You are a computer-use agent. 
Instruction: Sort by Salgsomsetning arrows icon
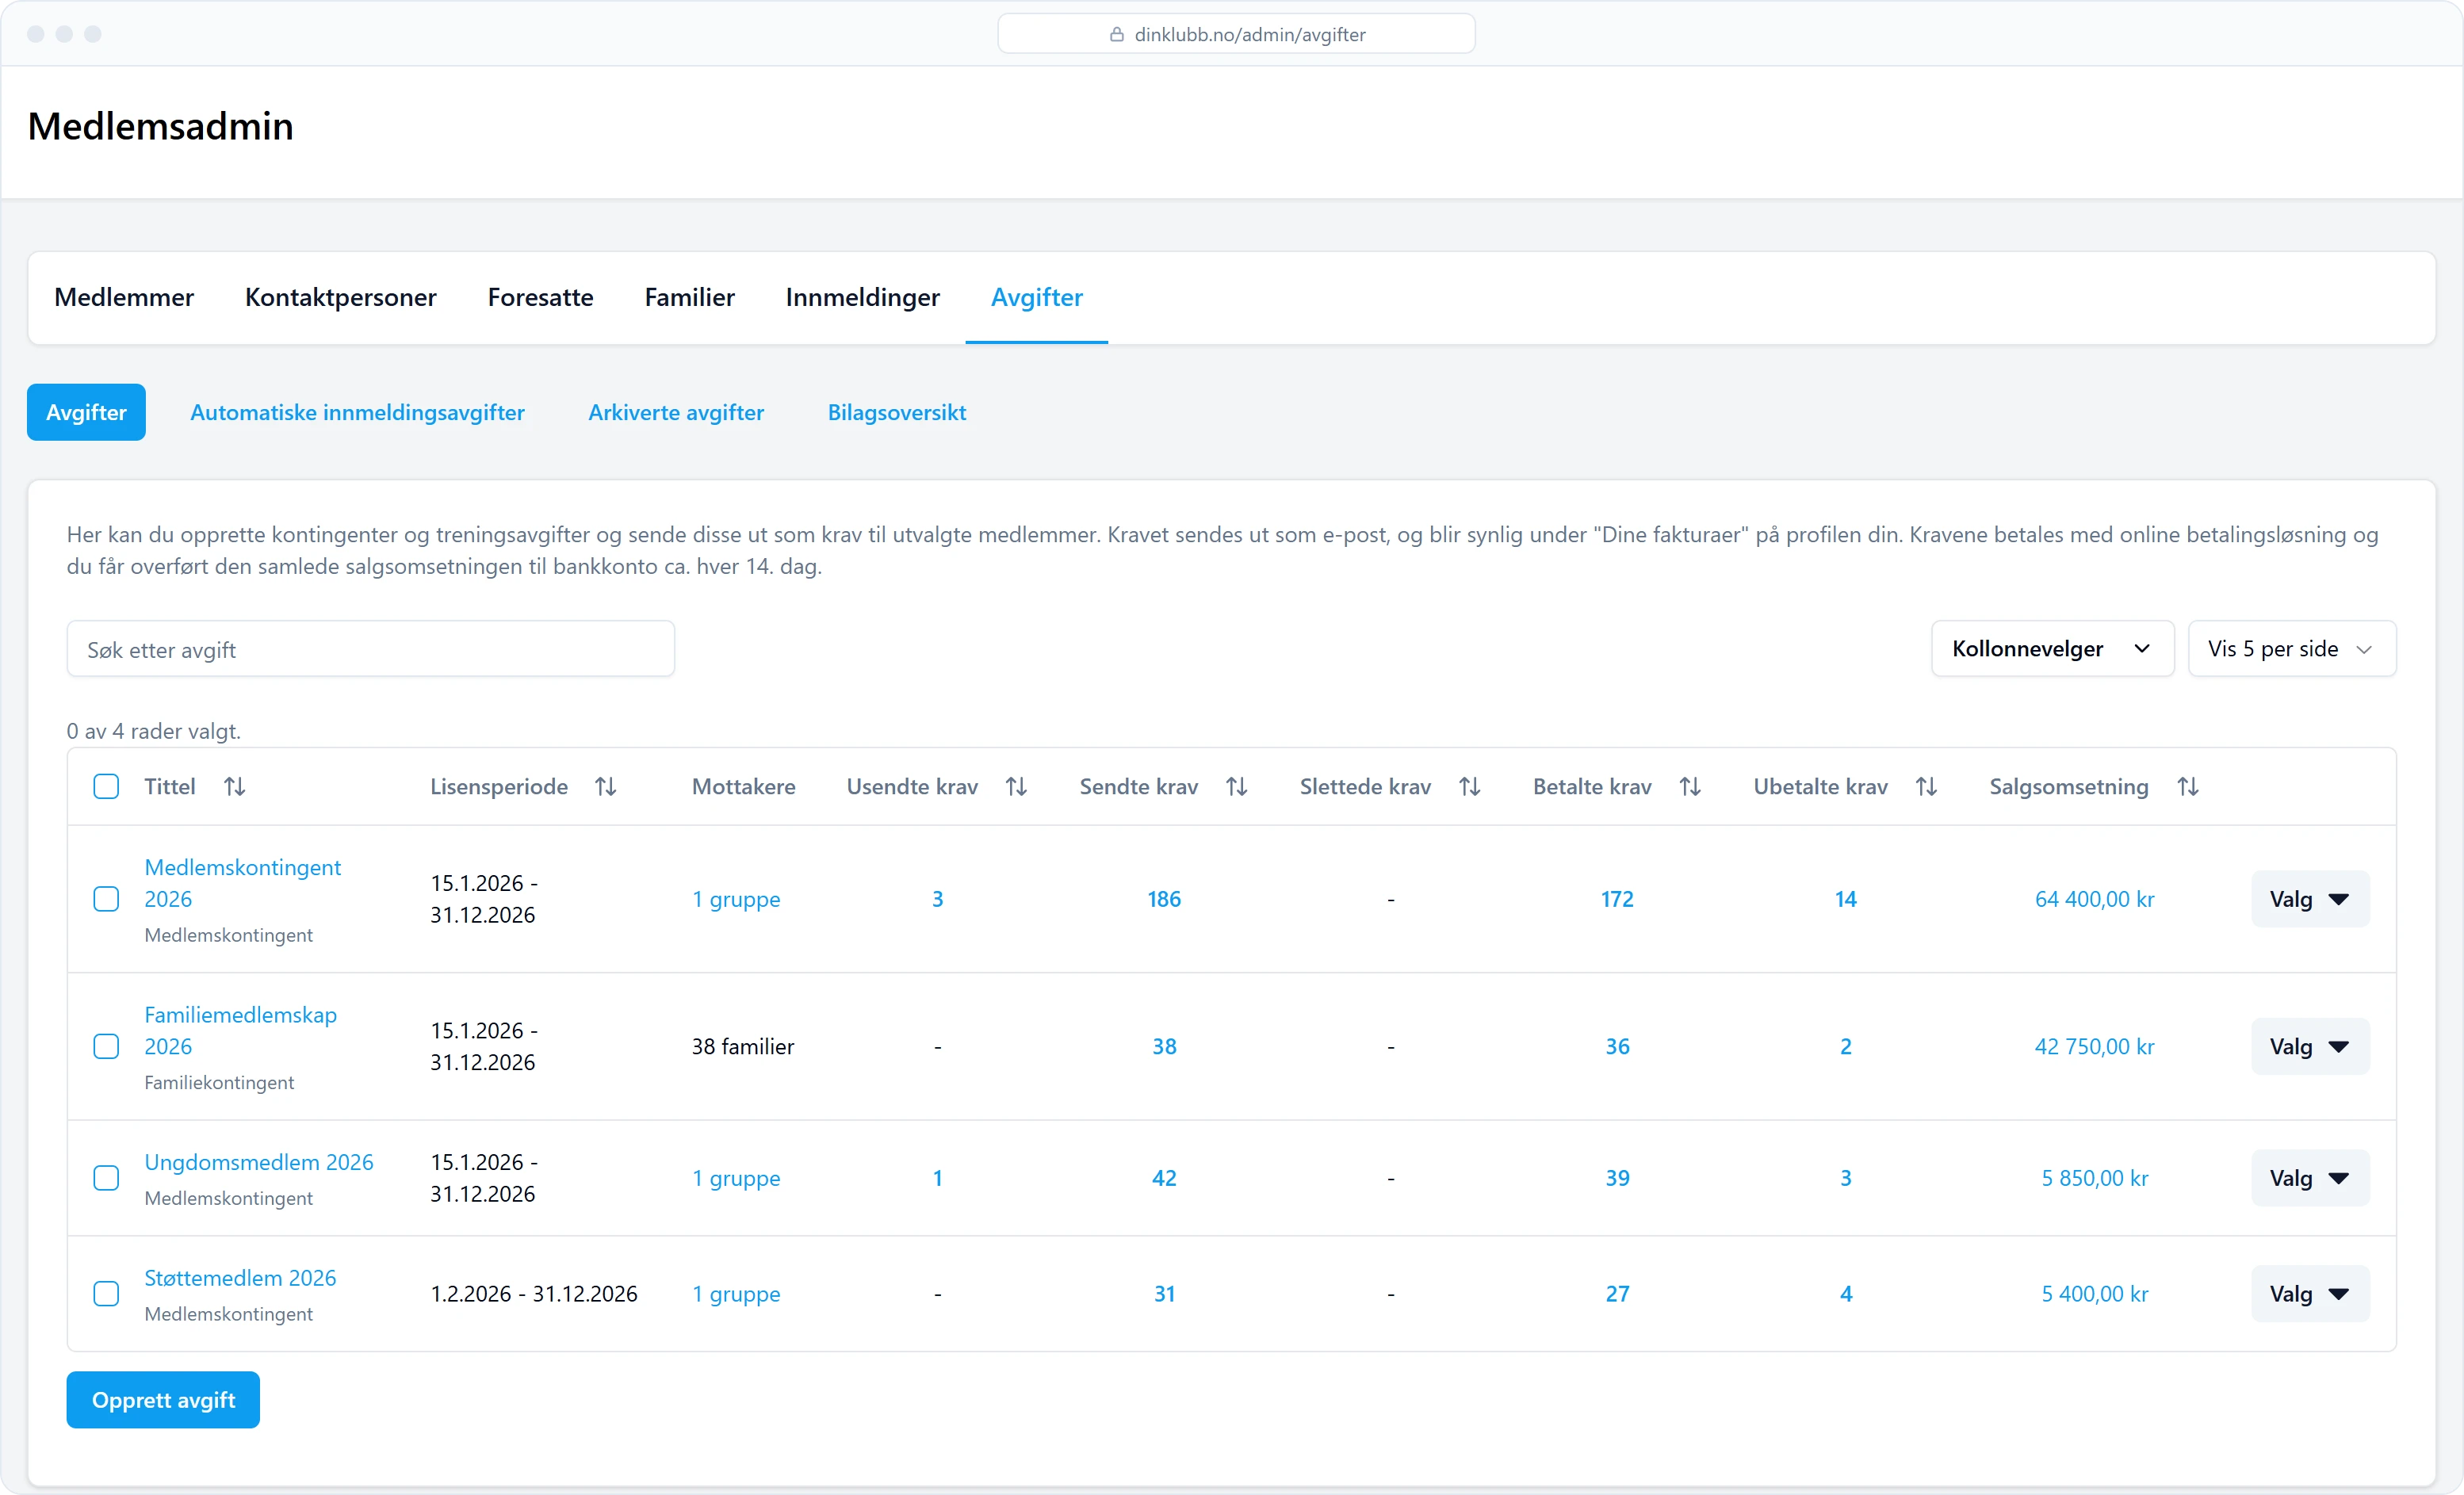pyautogui.click(x=2189, y=787)
